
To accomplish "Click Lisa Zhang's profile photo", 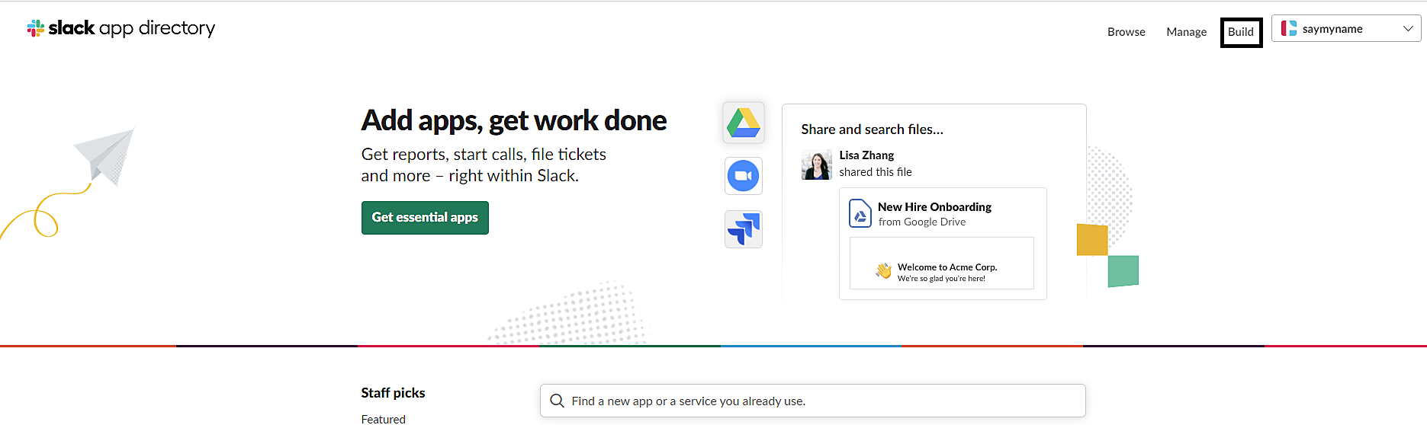I will click(x=817, y=165).
